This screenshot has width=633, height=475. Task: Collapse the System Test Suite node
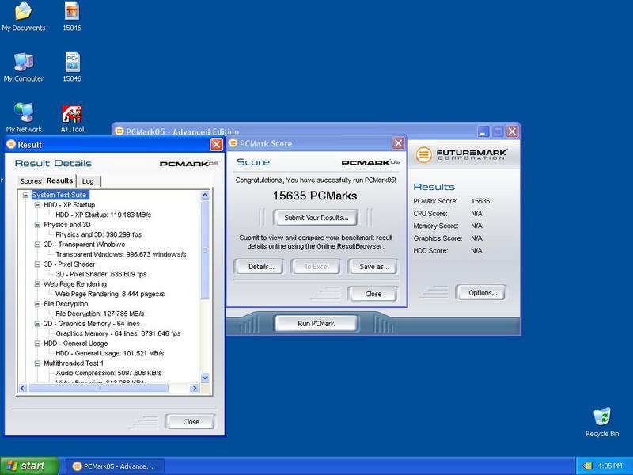pos(26,195)
